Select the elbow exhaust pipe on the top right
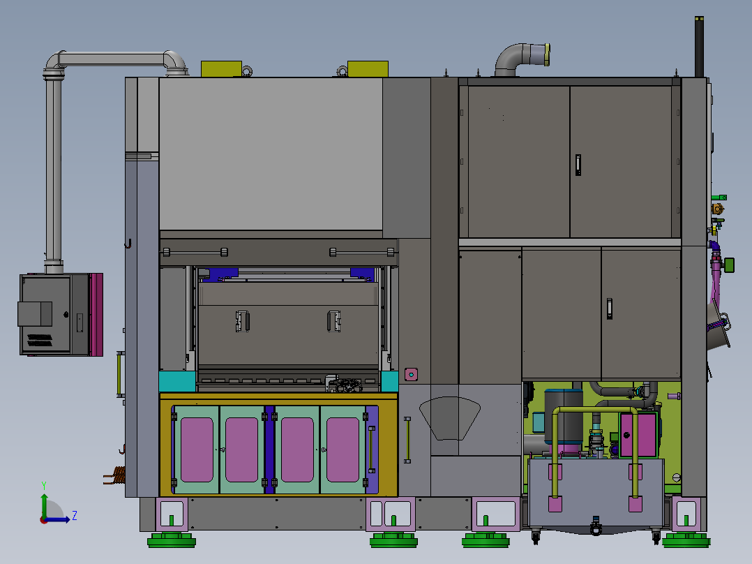 522,59
